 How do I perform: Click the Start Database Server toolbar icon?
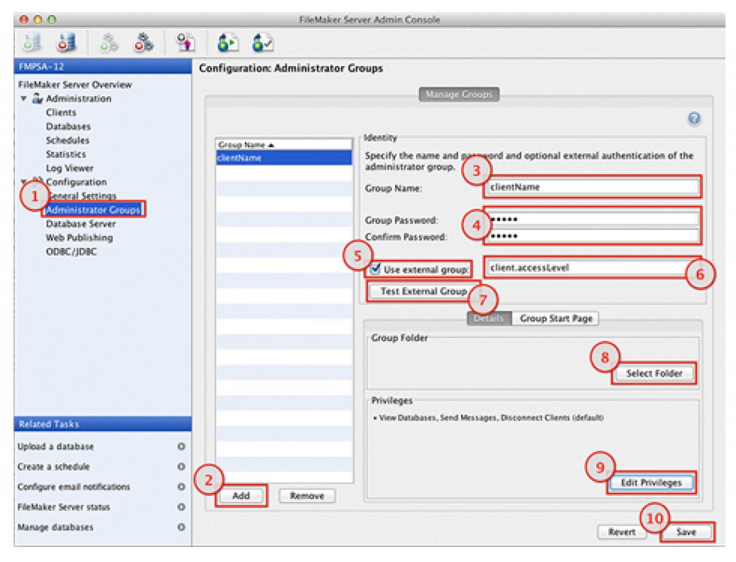click(32, 42)
